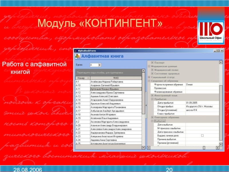Click the properties panel scroll up arrow
Screen dimensions: 229x172
pyautogui.click(x=221, y=62)
